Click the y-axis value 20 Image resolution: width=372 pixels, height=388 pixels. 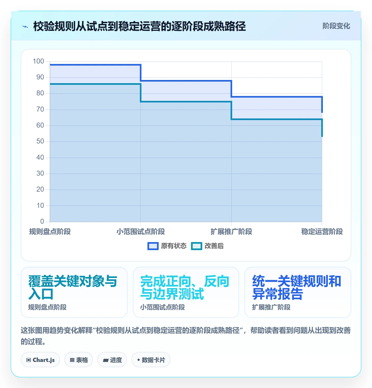[40, 189]
